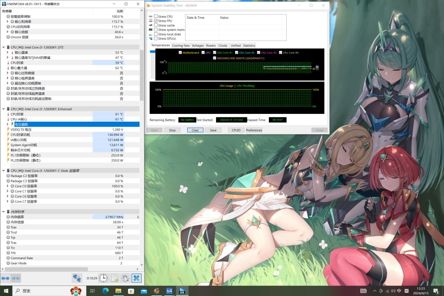Open the volume control in system tray

click(x=393, y=291)
